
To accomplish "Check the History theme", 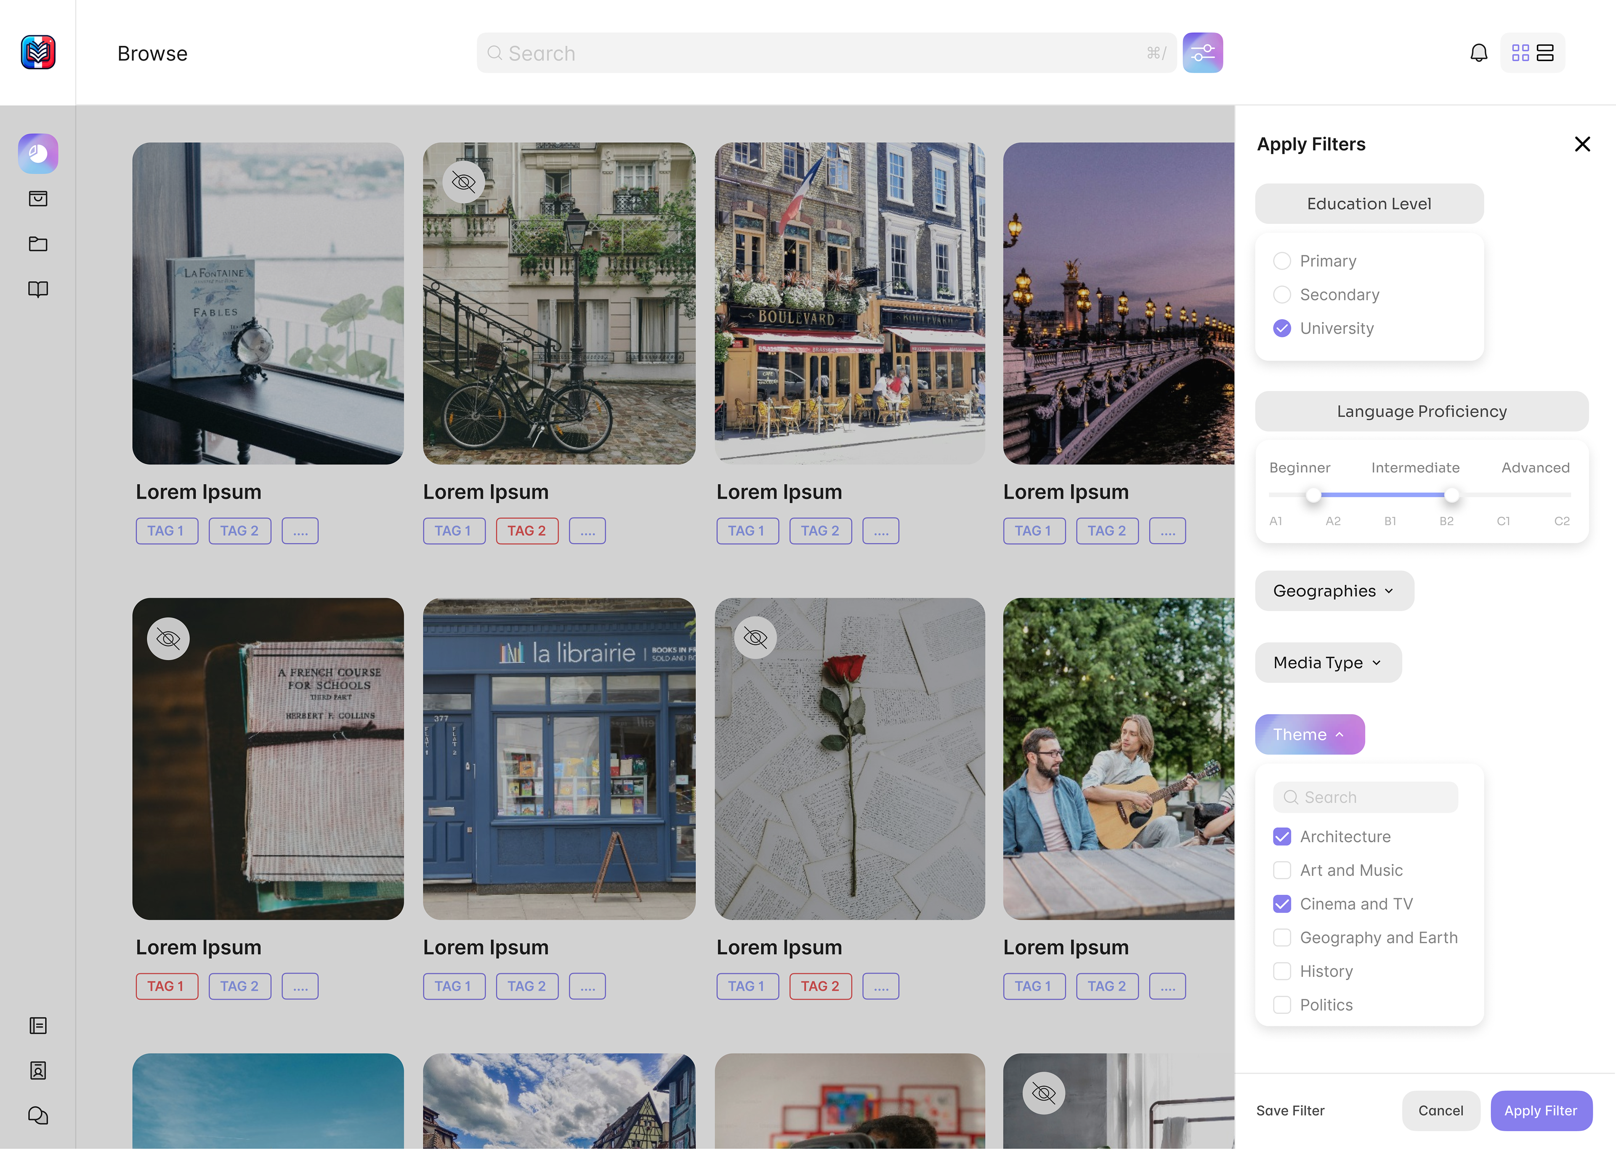I will coord(1281,972).
